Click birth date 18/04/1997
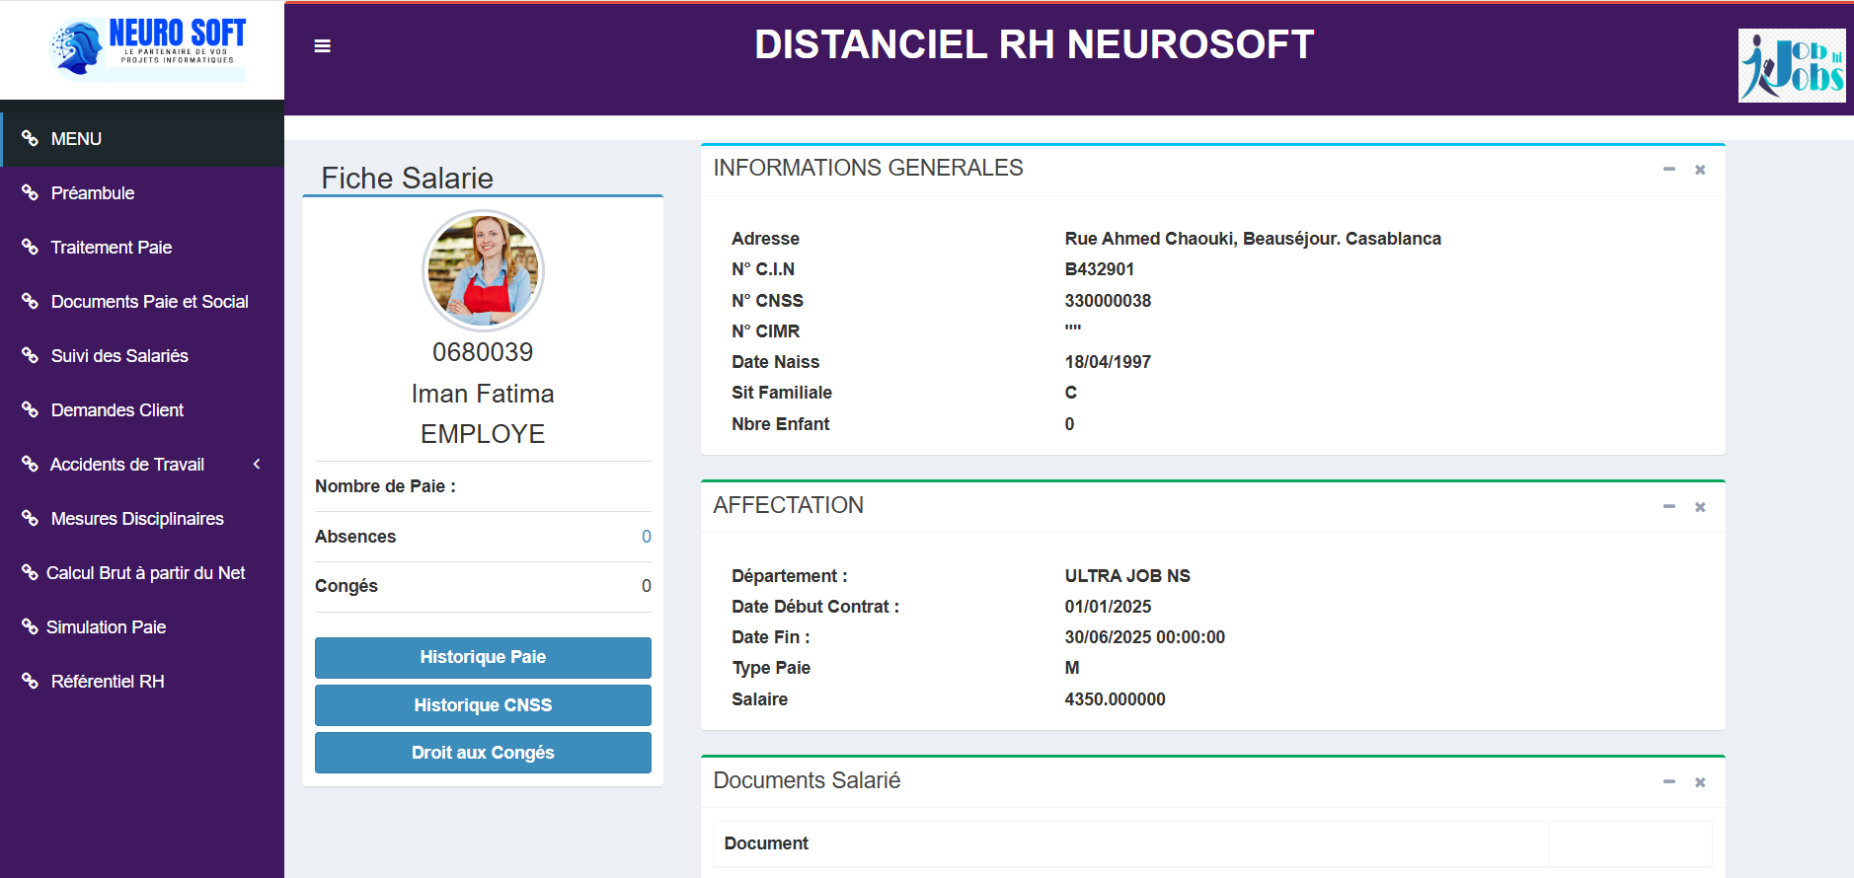Viewport: 1854px width, 878px height. click(1108, 362)
